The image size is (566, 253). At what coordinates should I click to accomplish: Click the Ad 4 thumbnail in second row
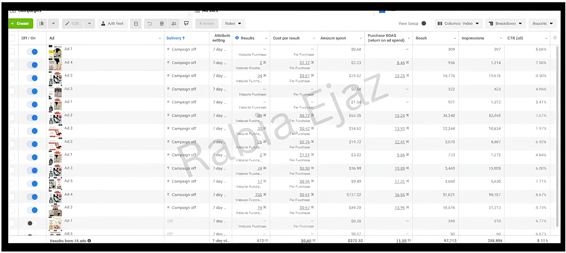pos(55,65)
